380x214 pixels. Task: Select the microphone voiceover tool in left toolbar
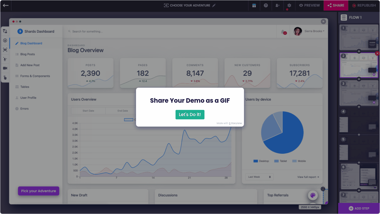coord(5,59)
